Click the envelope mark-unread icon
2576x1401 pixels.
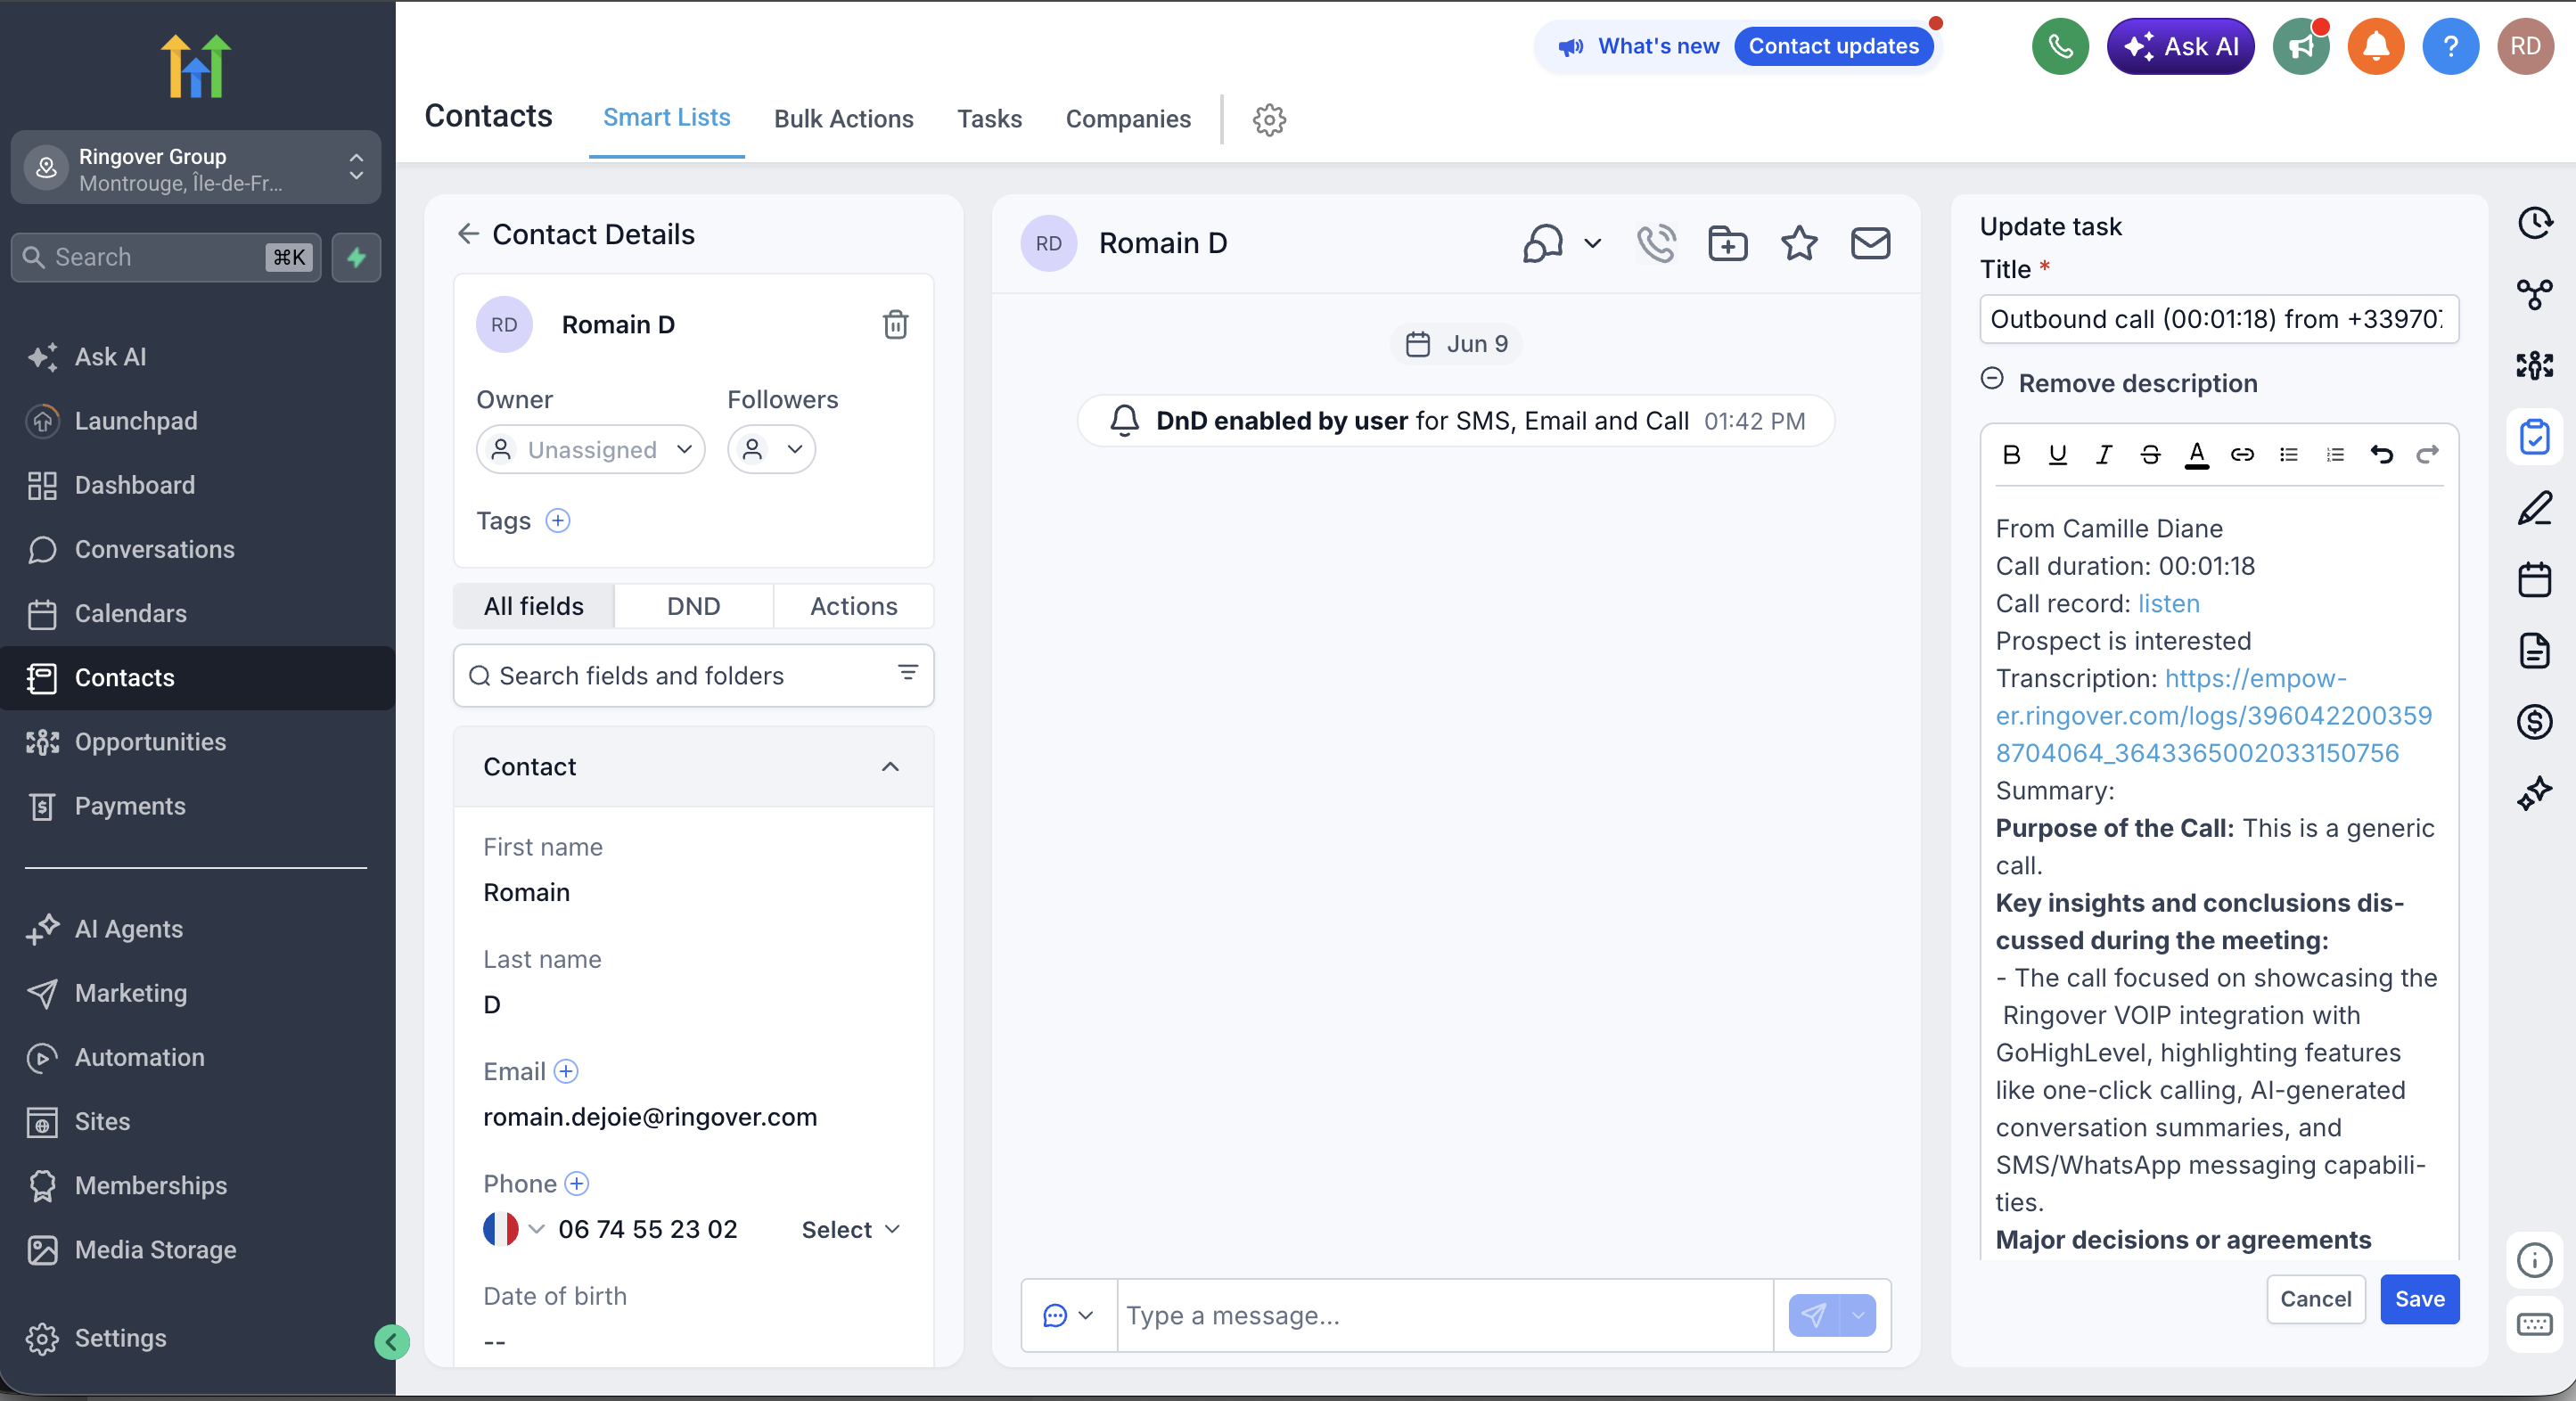coord(1870,243)
